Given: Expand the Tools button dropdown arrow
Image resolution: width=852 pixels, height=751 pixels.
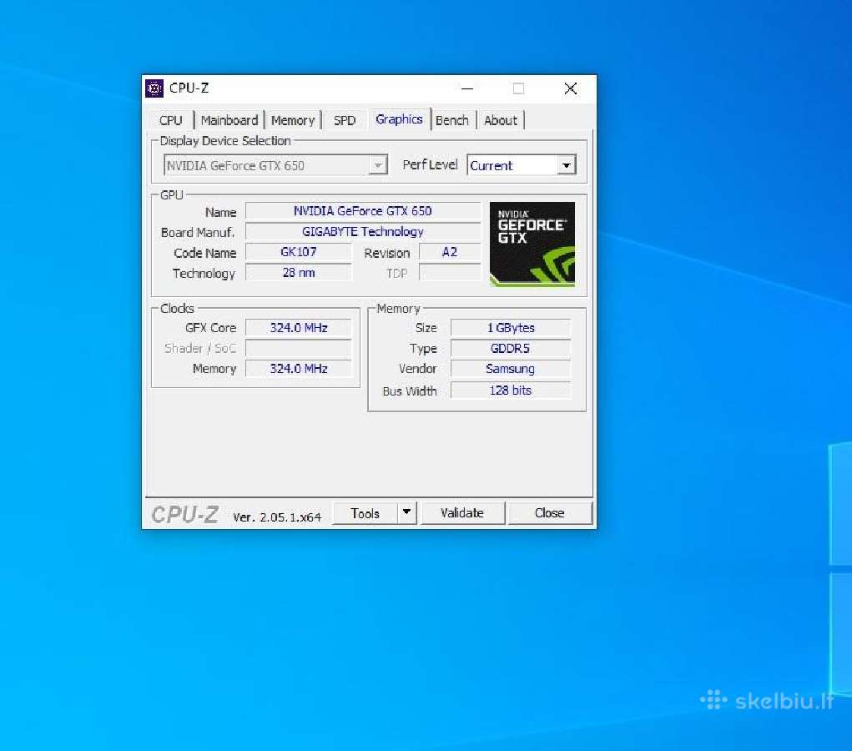Looking at the screenshot, I should pyautogui.click(x=406, y=512).
